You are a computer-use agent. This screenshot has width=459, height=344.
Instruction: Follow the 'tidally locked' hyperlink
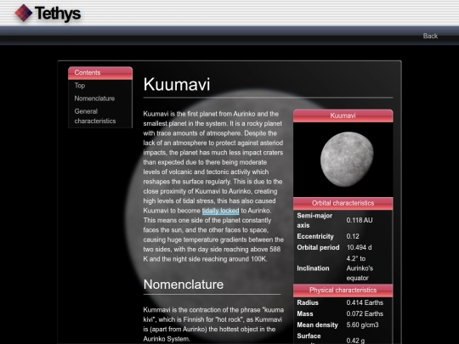[220, 211]
